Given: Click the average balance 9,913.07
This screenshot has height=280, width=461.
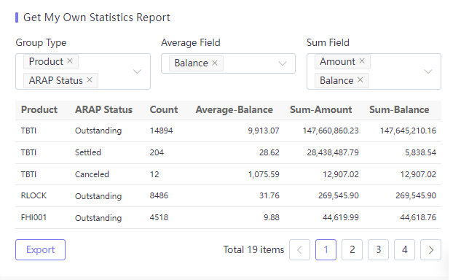Looking at the screenshot, I should coord(264,131).
